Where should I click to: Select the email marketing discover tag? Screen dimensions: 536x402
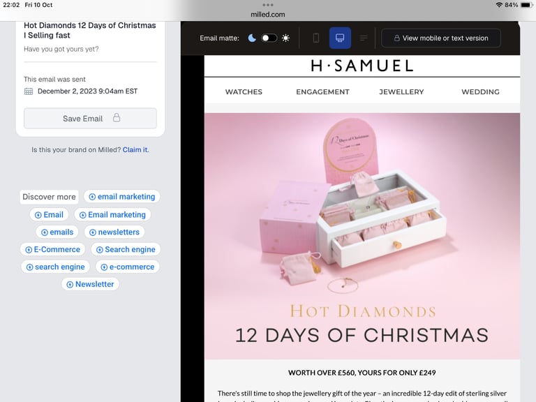(122, 197)
